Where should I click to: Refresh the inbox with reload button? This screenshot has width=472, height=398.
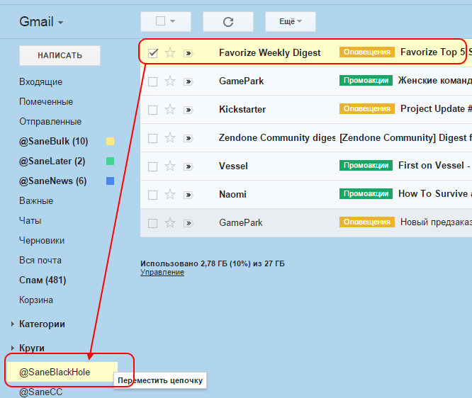[228, 22]
